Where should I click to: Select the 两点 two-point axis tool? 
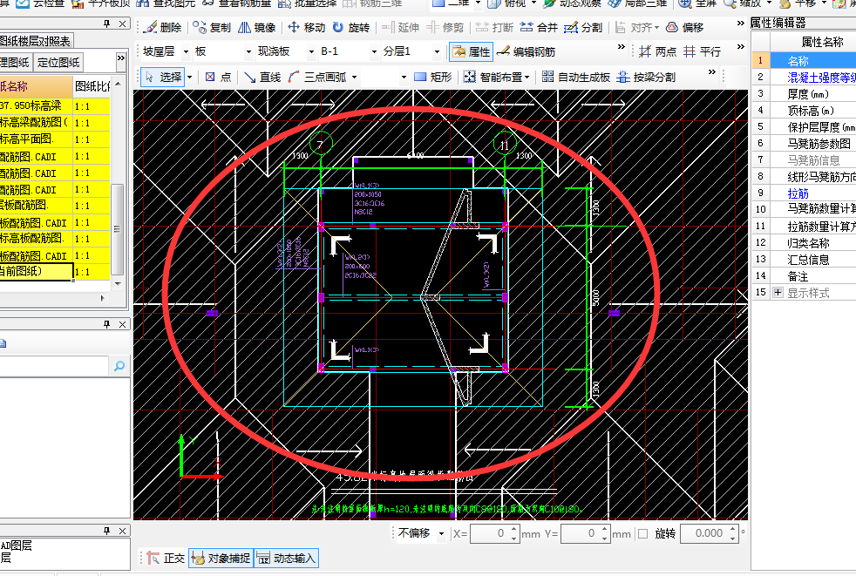(x=658, y=52)
